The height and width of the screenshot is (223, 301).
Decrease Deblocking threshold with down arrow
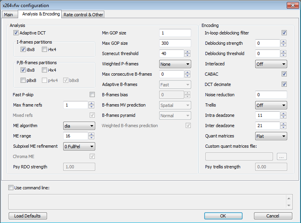283,55
